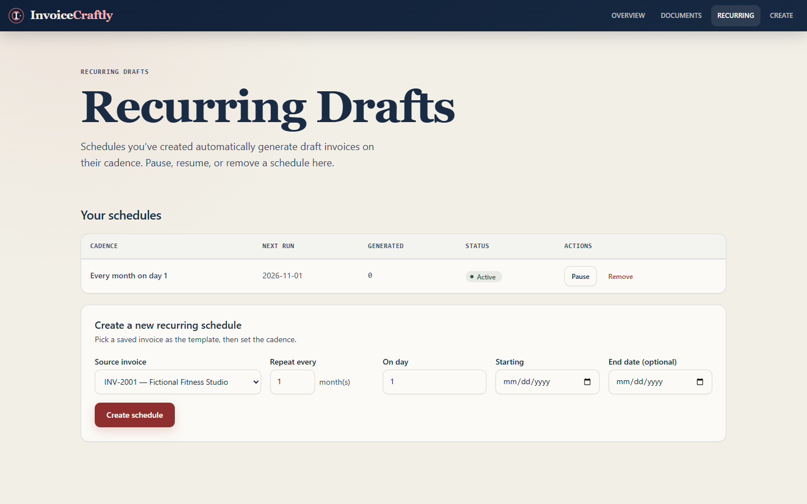Click the 'Source invoice' field label
Screen dimensions: 807x504
click(x=120, y=362)
